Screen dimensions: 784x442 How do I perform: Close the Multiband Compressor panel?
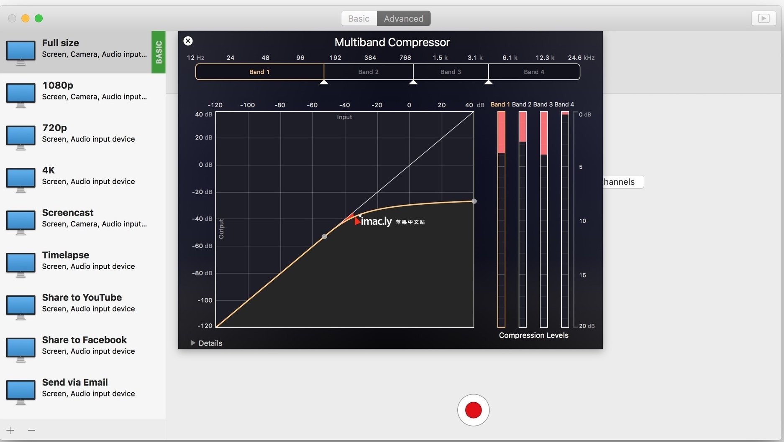click(188, 41)
